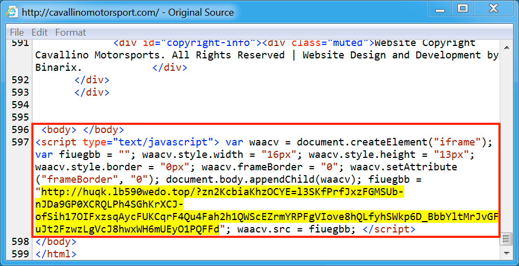519x266 pixels.
Task: Click the "<body> </body>" tags on line 596
Action: click(x=83, y=130)
